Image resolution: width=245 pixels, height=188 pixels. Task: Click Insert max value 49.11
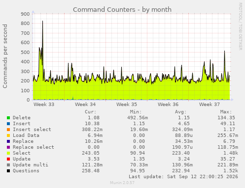point(228,124)
